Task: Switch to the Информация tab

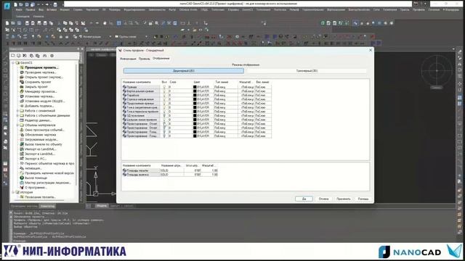Action: (128, 59)
